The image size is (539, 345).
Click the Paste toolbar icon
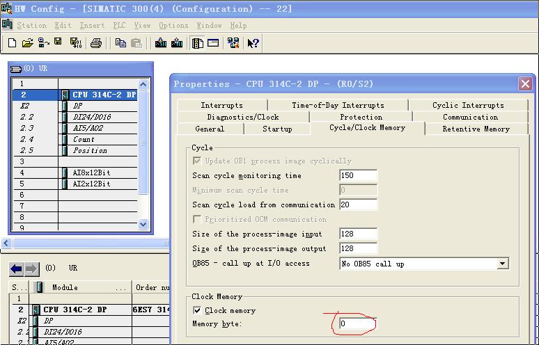pos(136,43)
